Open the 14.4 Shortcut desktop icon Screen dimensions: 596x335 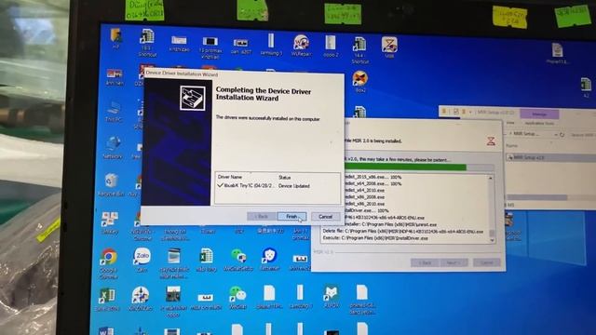(359, 49)
